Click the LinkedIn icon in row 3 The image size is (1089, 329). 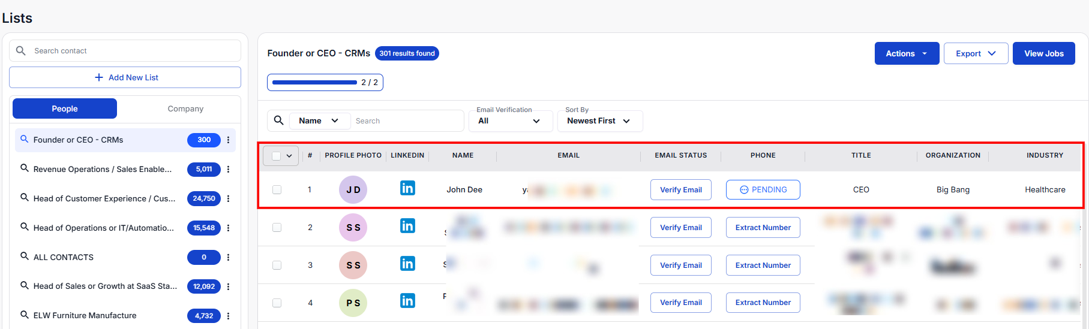407,264
